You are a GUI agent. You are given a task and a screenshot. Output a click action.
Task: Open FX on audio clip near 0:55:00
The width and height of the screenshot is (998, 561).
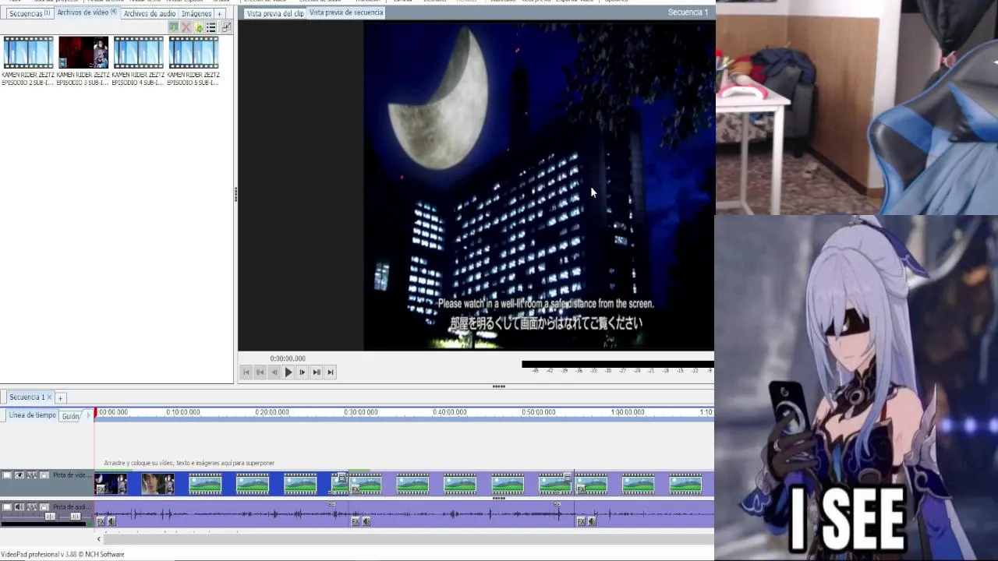click(x=581, y=521)
